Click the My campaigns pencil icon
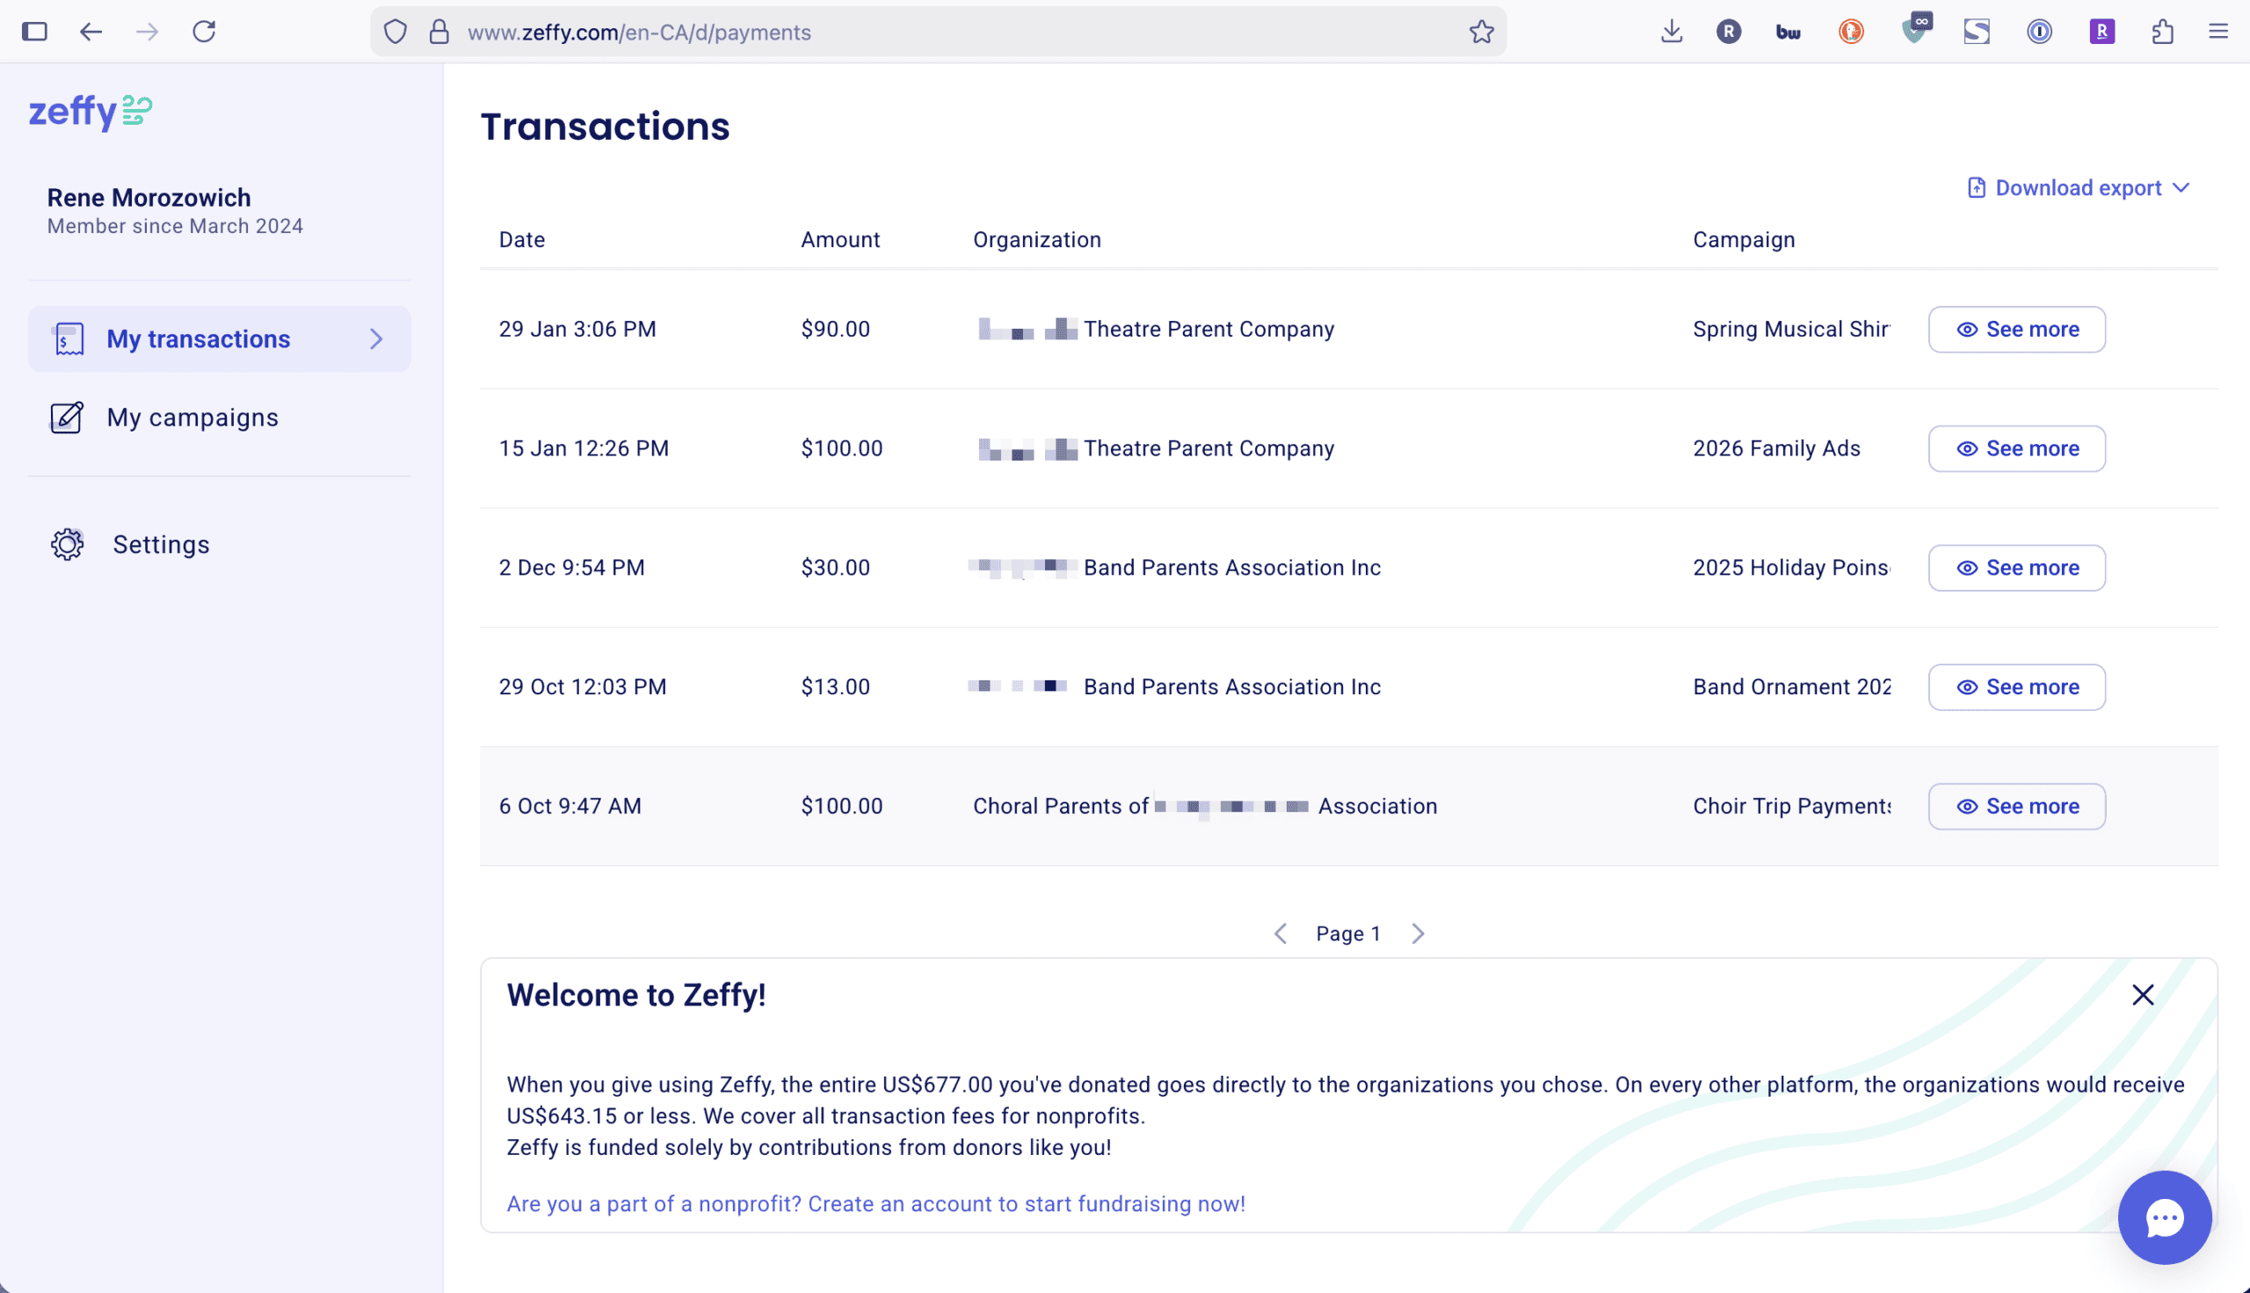 pos(67,418)
